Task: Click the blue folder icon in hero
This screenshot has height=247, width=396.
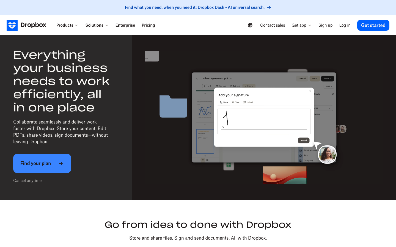Action: click(173, 106)
